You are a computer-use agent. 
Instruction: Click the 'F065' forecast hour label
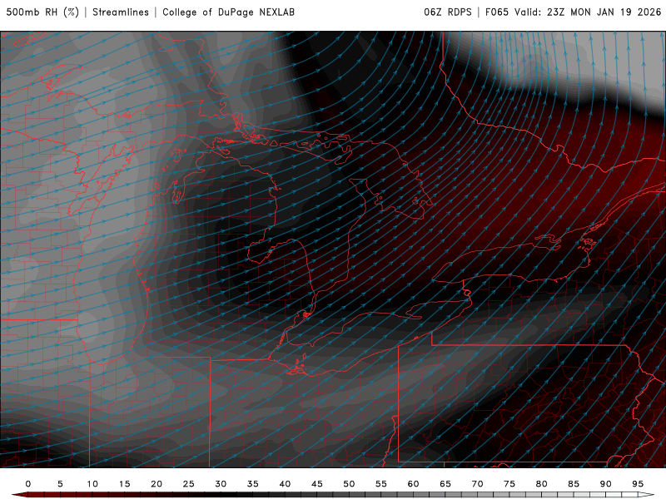click(x=496, y=12)
